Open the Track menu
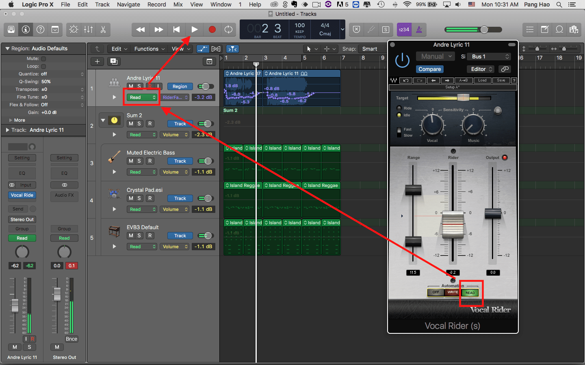 pos(102,4)
